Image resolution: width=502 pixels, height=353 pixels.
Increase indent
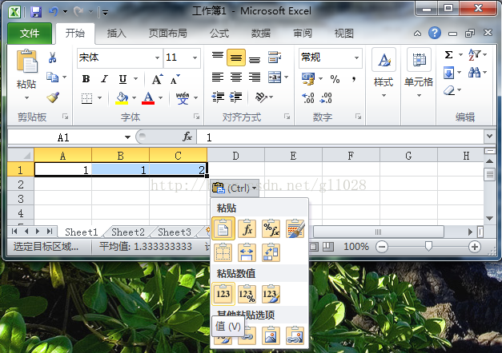click(236, 97)
